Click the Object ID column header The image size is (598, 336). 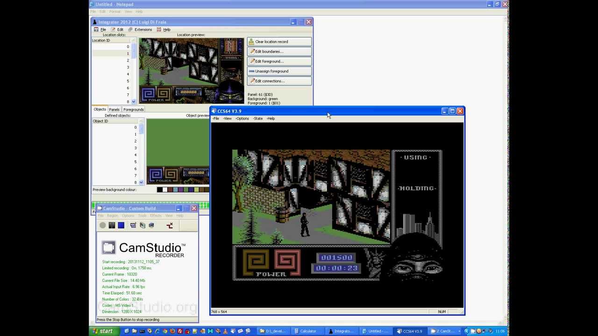[115, 121]
